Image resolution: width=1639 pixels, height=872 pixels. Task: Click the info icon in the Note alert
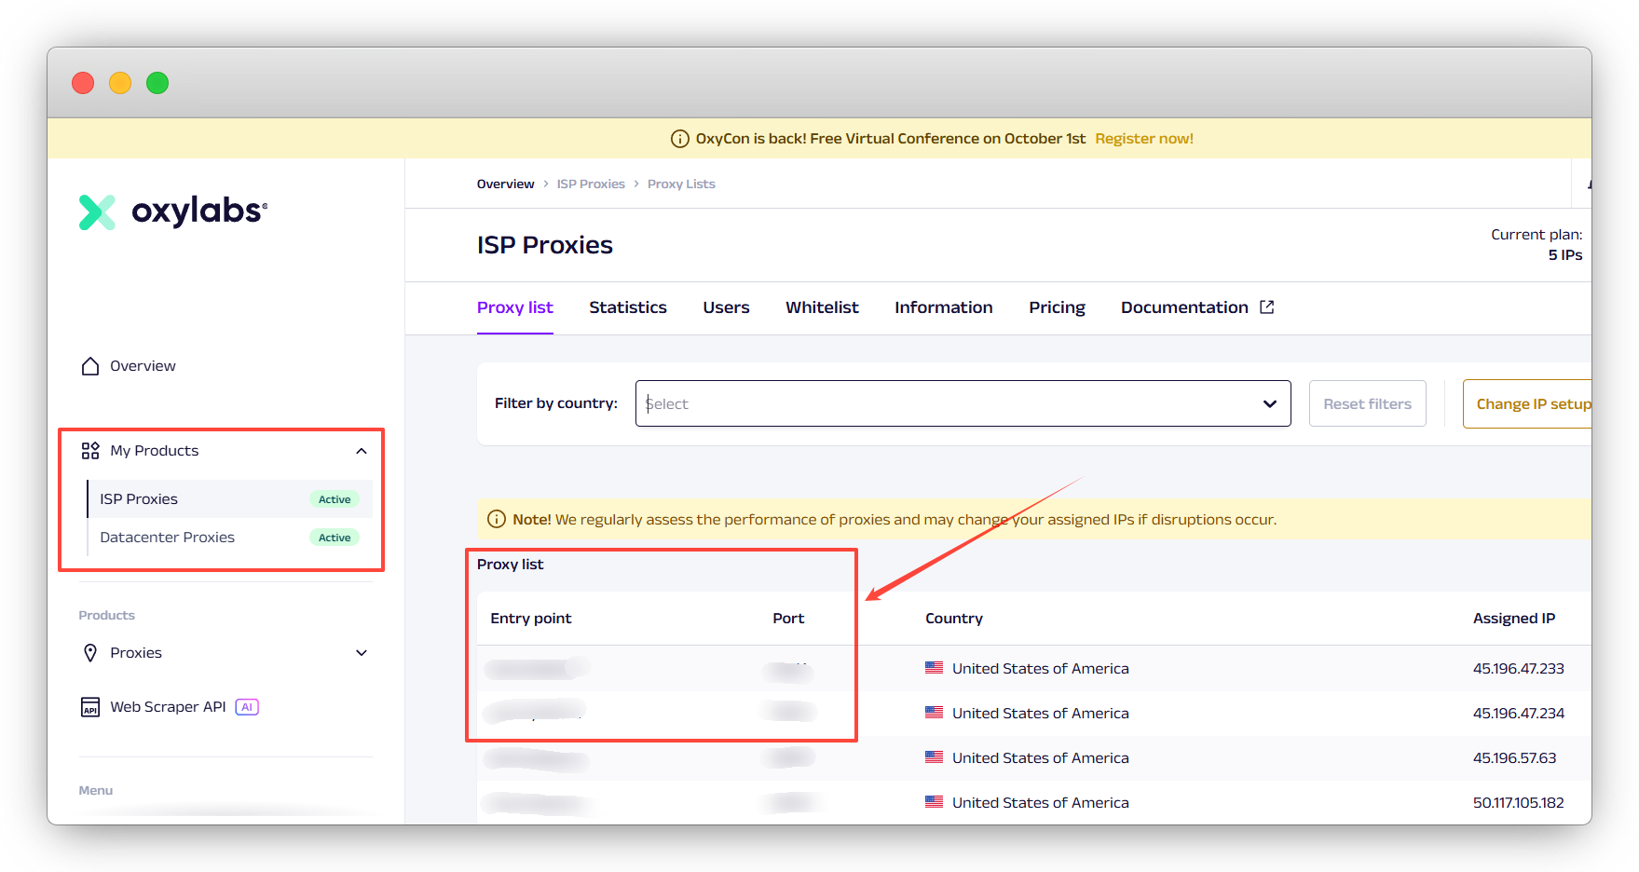[497, 519]
